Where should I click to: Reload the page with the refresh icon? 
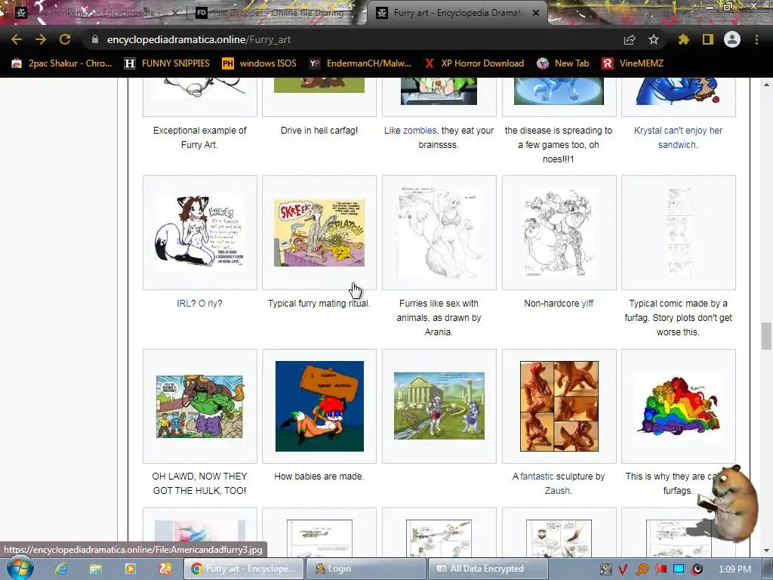tap(65, 39)
